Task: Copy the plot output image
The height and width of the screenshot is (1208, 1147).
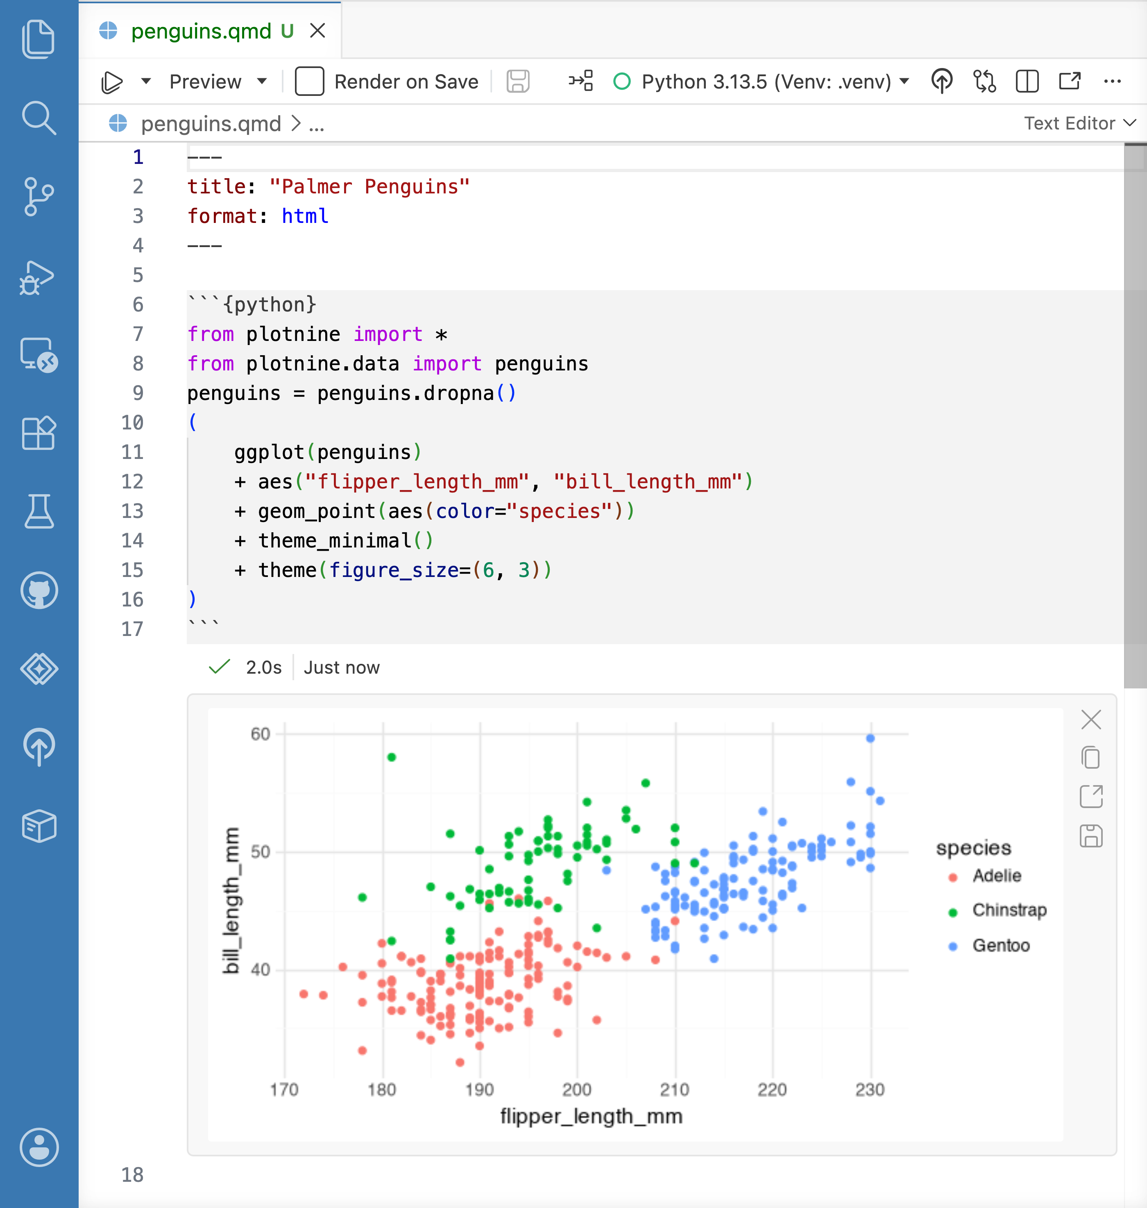Action: [x=1091, y=758]
